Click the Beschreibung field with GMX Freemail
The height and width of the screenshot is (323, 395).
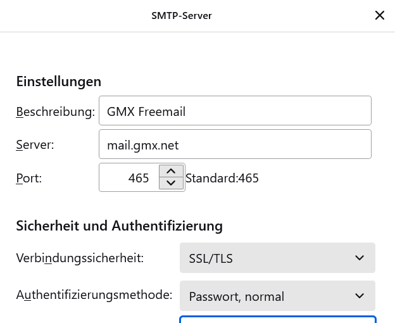tap(235, 111)
